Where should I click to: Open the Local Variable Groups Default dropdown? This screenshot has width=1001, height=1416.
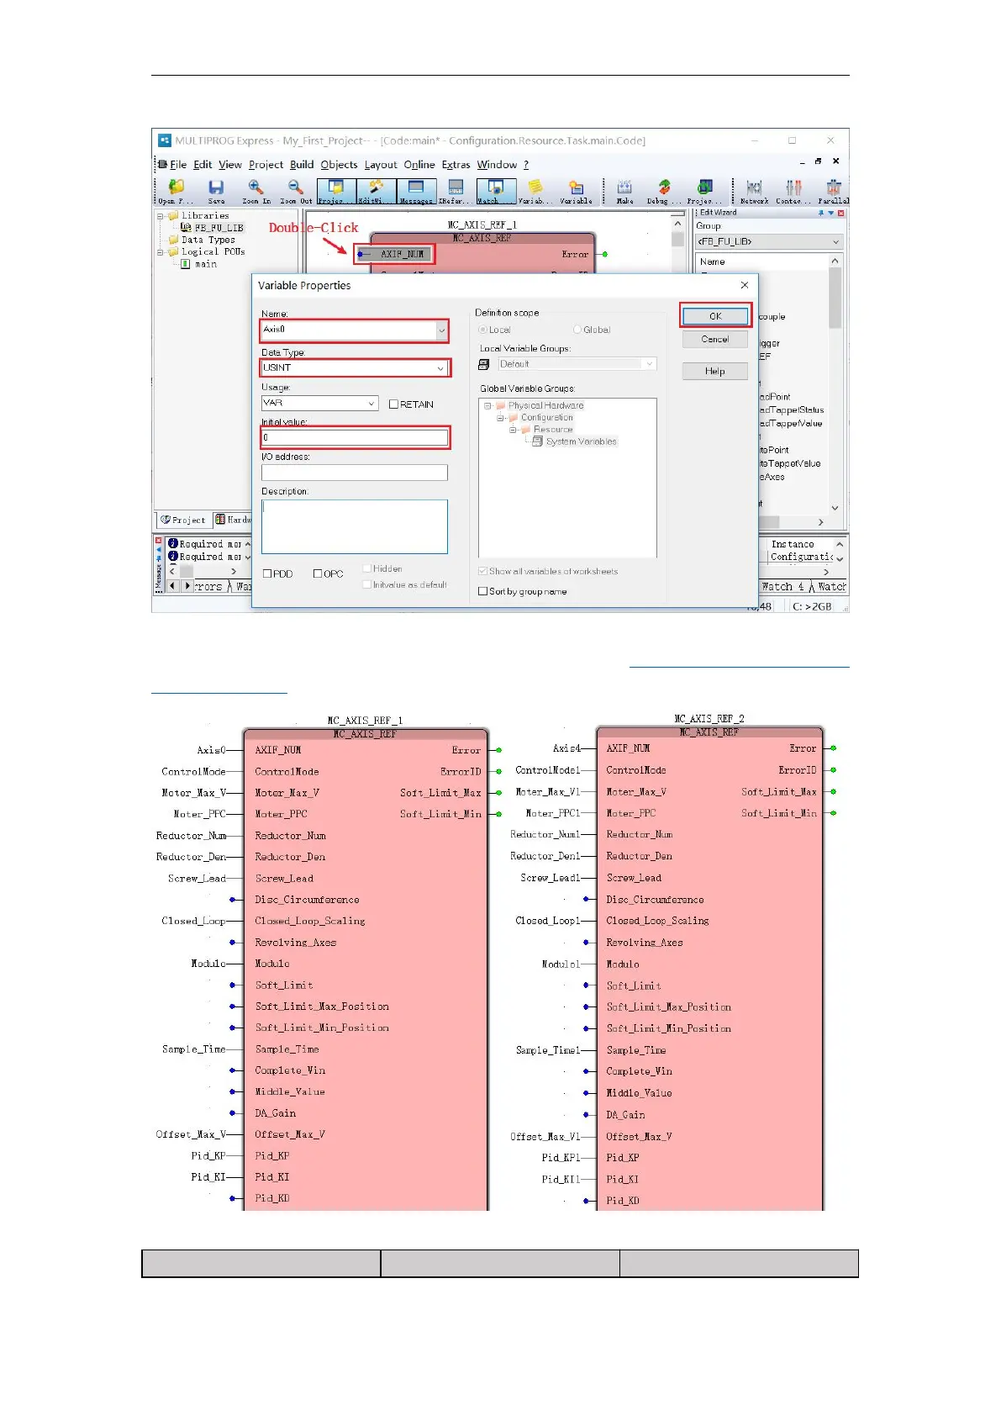[x=649, y=364]
